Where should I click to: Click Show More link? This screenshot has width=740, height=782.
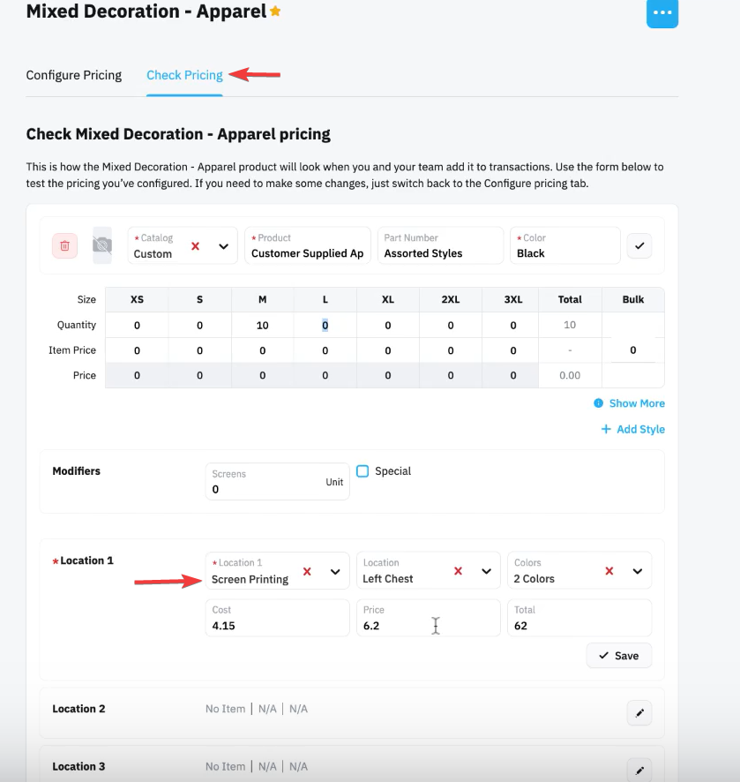coord(630,403)
